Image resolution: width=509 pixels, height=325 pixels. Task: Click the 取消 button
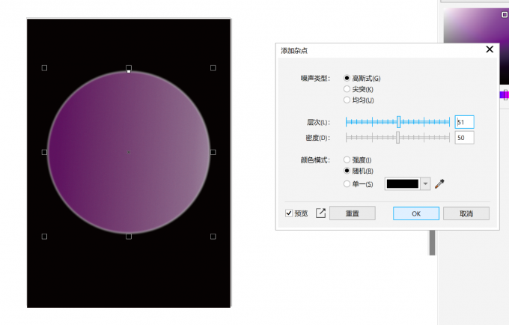(466, 213)
